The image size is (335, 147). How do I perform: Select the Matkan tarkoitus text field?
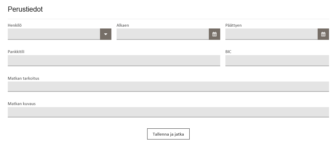168,87
